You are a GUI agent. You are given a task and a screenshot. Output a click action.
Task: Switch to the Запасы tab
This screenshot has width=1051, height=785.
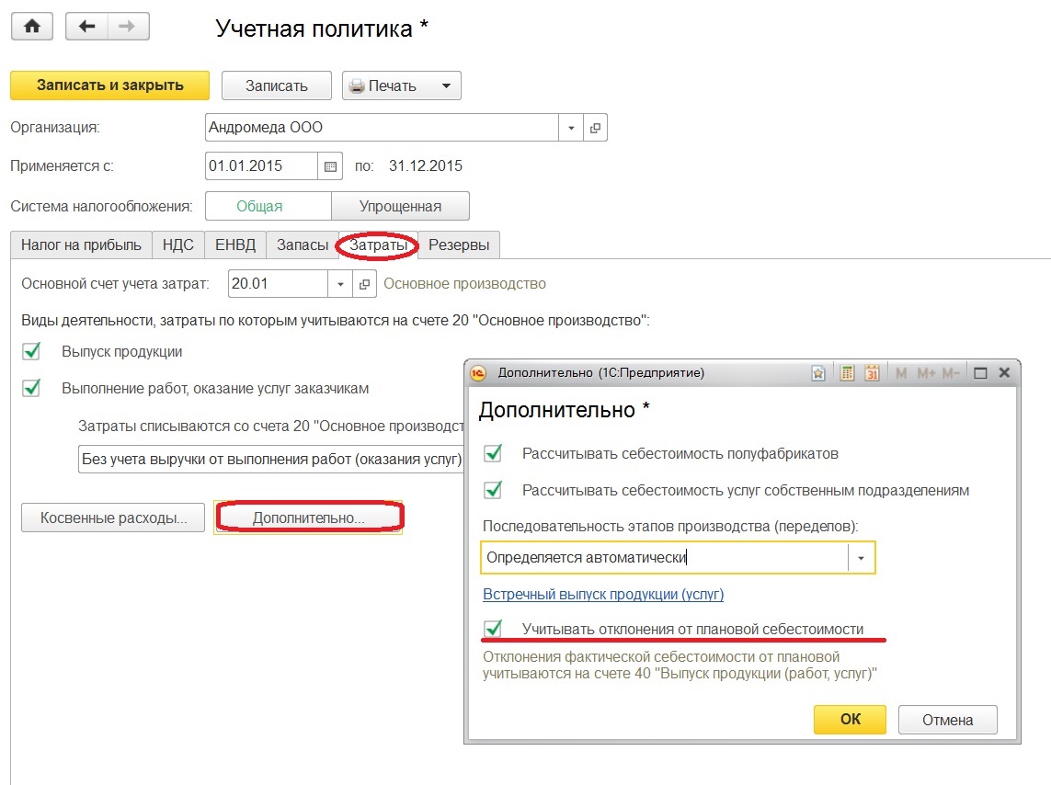click(303, 245)
